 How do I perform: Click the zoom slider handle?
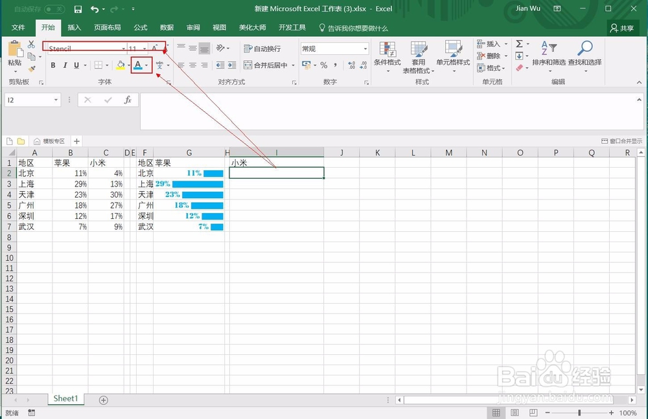click(579, 413)
